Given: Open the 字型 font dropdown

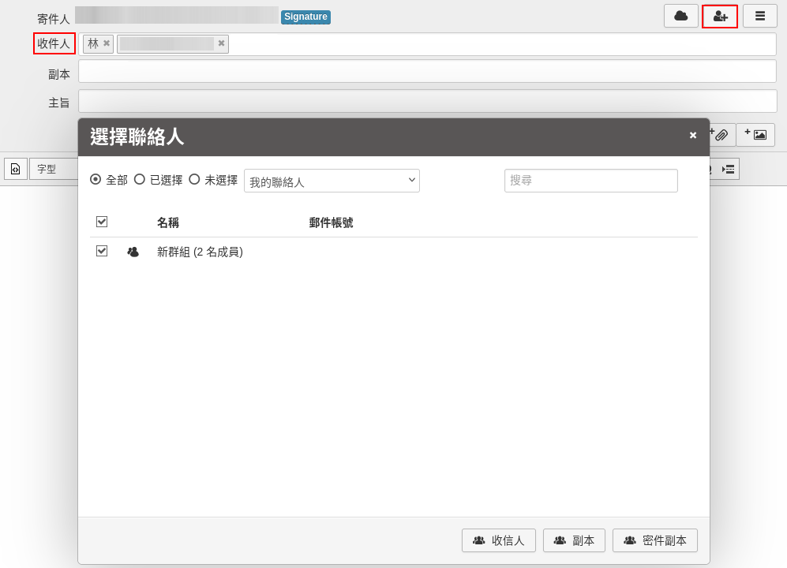Looking at the screenshot, I should tap(53, 169).
